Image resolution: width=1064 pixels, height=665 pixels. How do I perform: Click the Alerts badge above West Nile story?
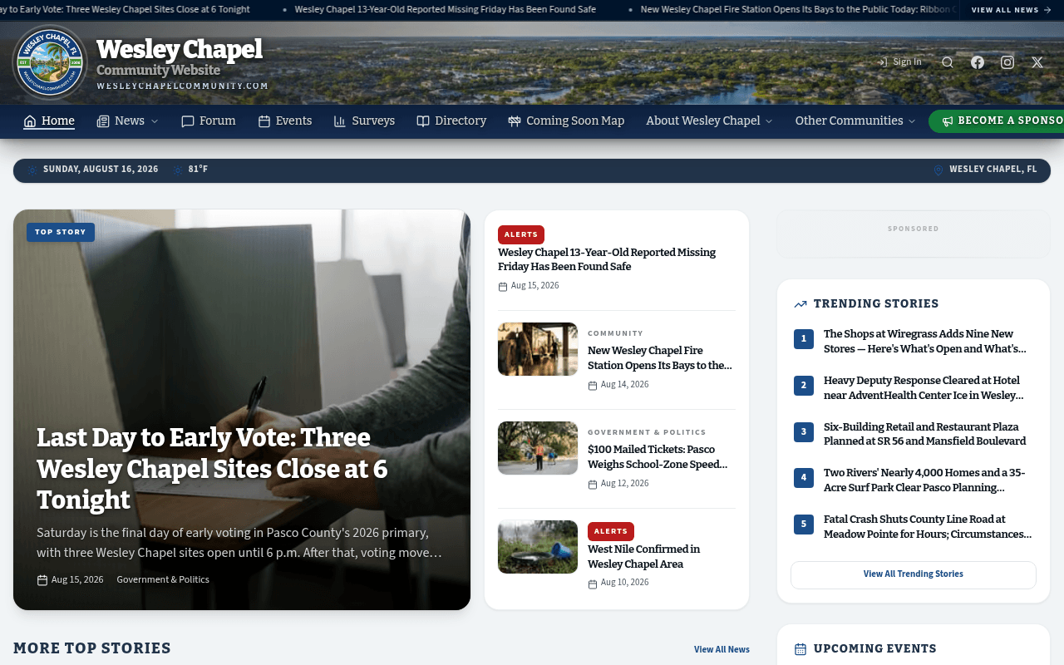click(x=611, y=532)
